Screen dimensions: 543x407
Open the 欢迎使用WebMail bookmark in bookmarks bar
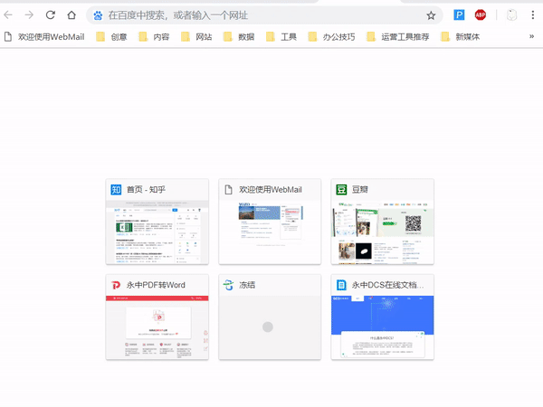(x=44, y=37)
